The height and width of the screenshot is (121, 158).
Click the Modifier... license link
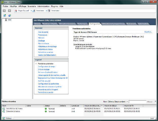point(148,32)
